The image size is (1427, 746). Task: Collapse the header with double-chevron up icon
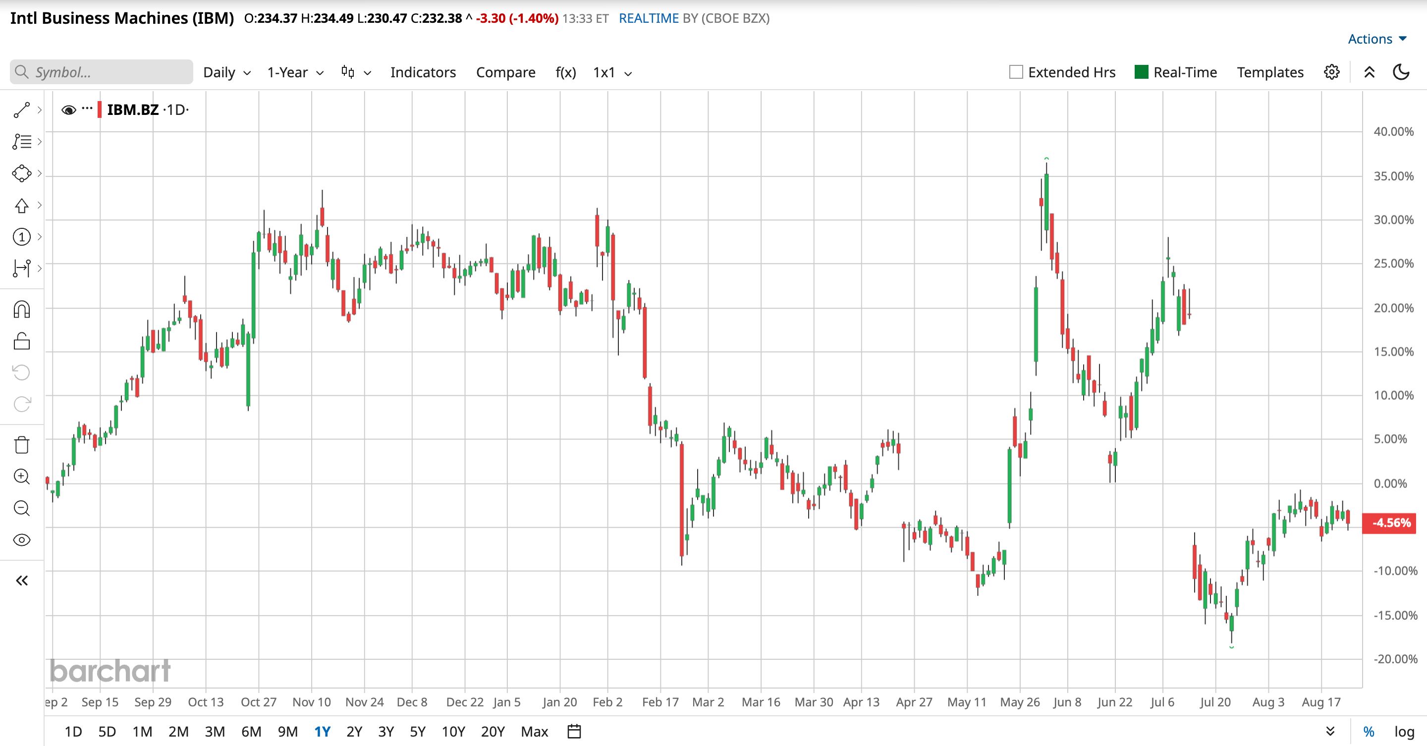tap(1370, 72)
